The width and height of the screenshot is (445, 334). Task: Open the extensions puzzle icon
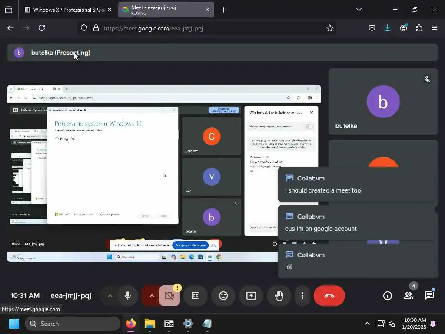tap(419, 28)
